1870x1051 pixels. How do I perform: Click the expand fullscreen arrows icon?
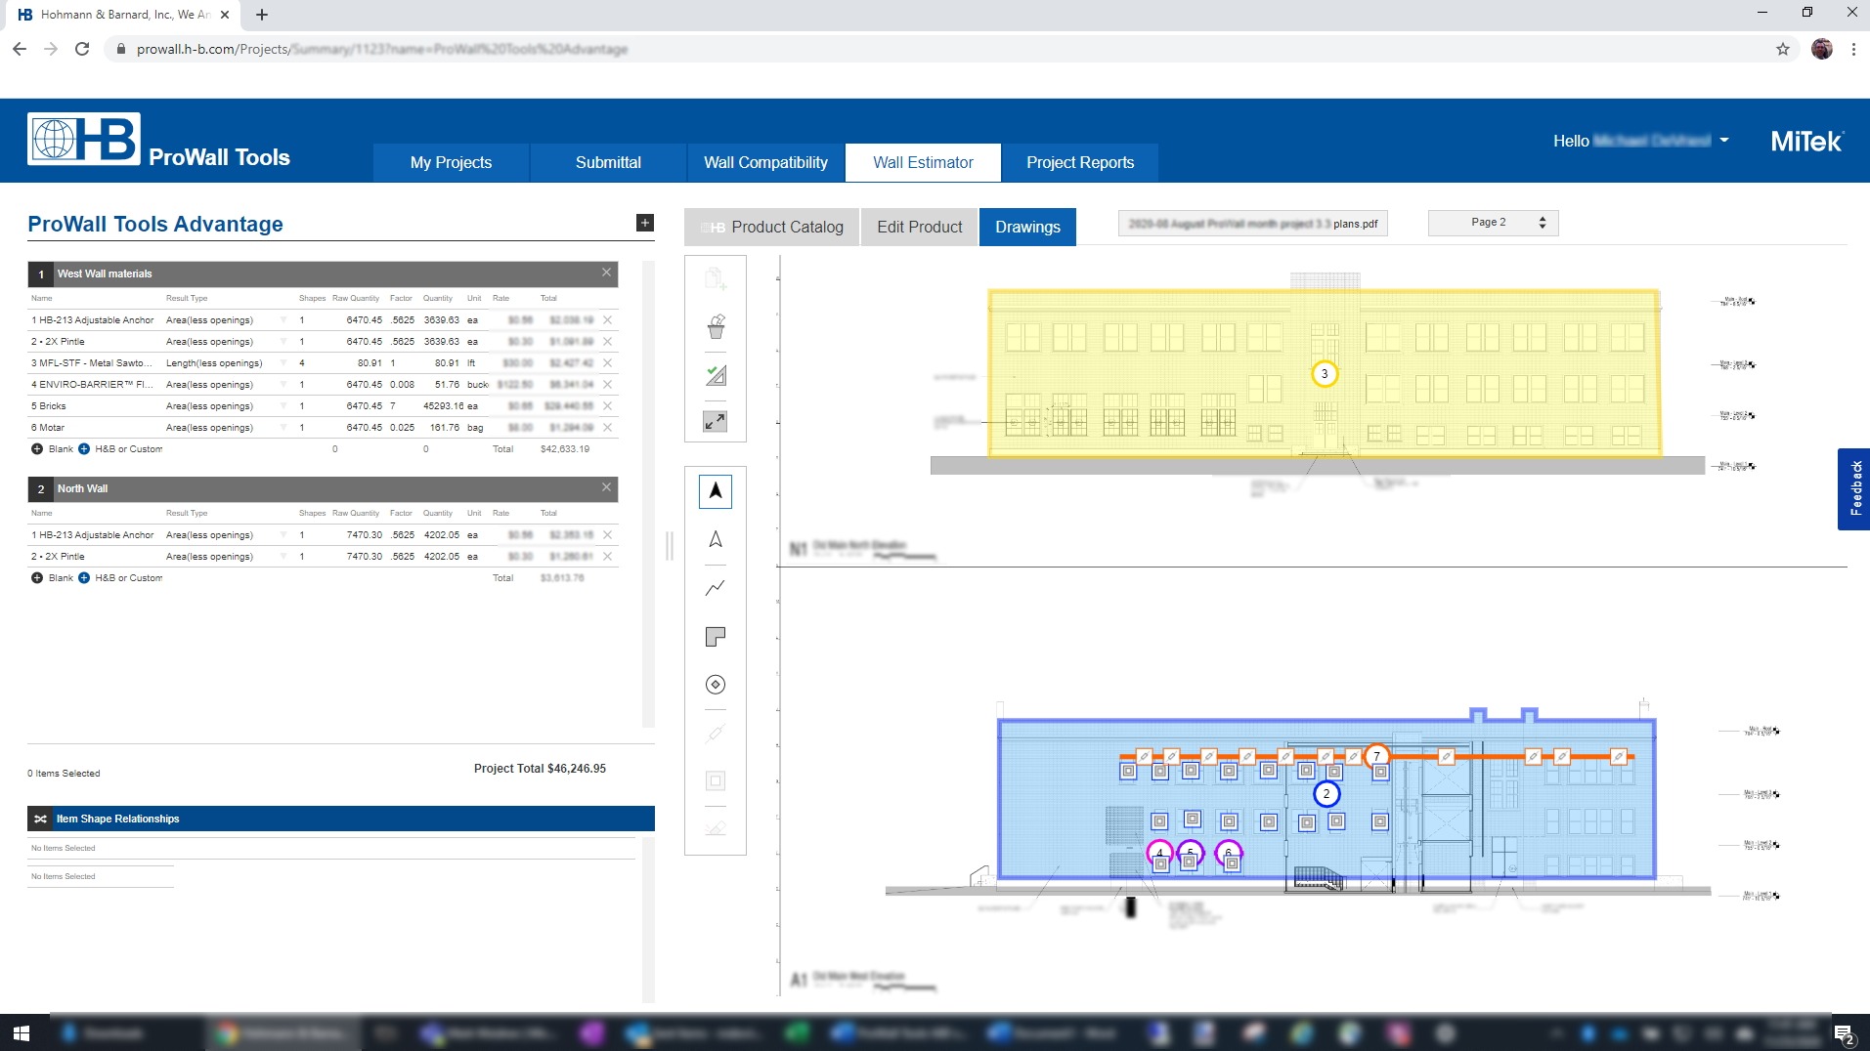click(x=716, y=422)
